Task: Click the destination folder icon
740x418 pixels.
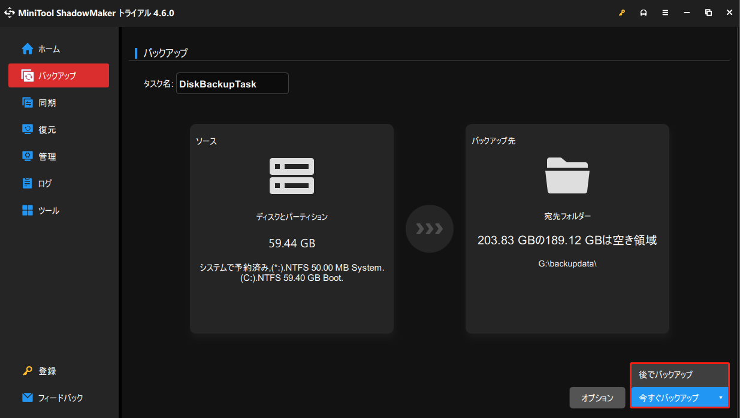Action: [567, 175]
